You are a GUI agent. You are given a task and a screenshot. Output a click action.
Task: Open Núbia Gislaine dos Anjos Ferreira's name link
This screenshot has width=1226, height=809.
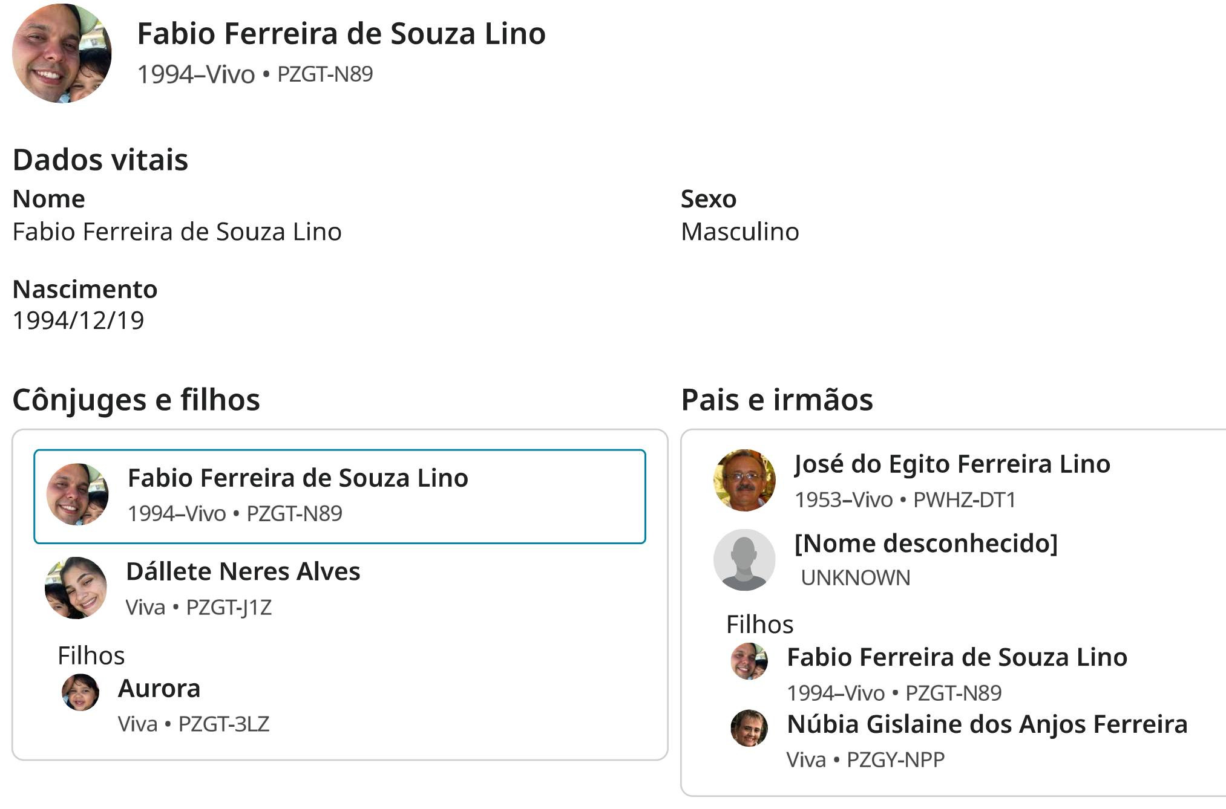pos(987,724)
